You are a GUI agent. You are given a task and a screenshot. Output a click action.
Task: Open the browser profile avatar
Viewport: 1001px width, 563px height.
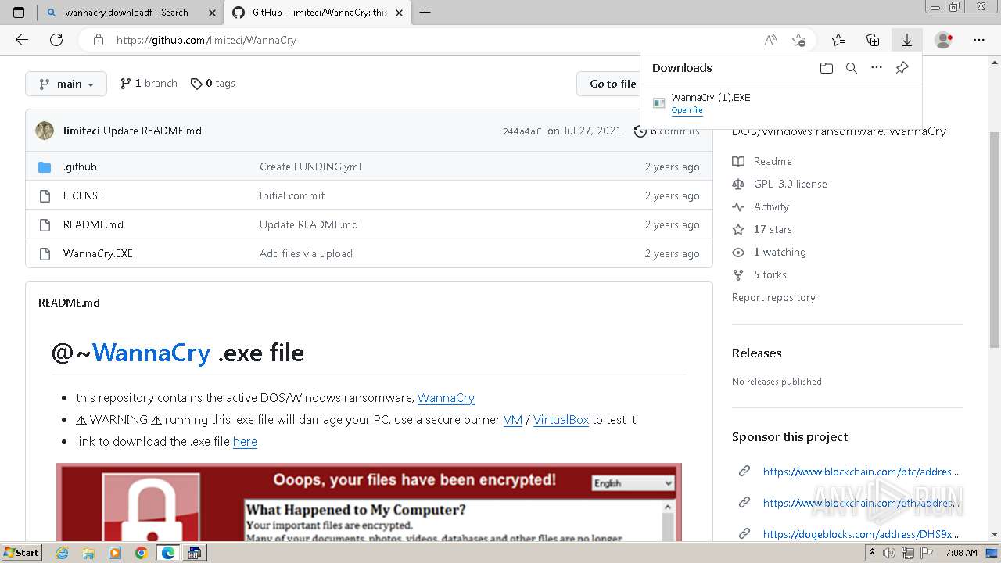[x=944, y=40]
